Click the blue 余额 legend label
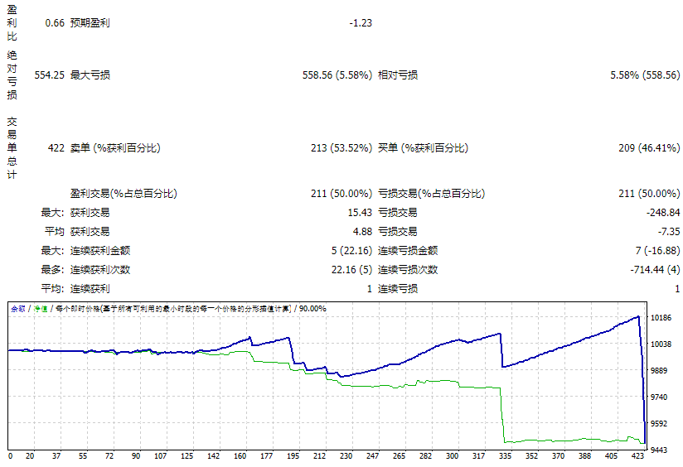 click(x=17, y=309)
